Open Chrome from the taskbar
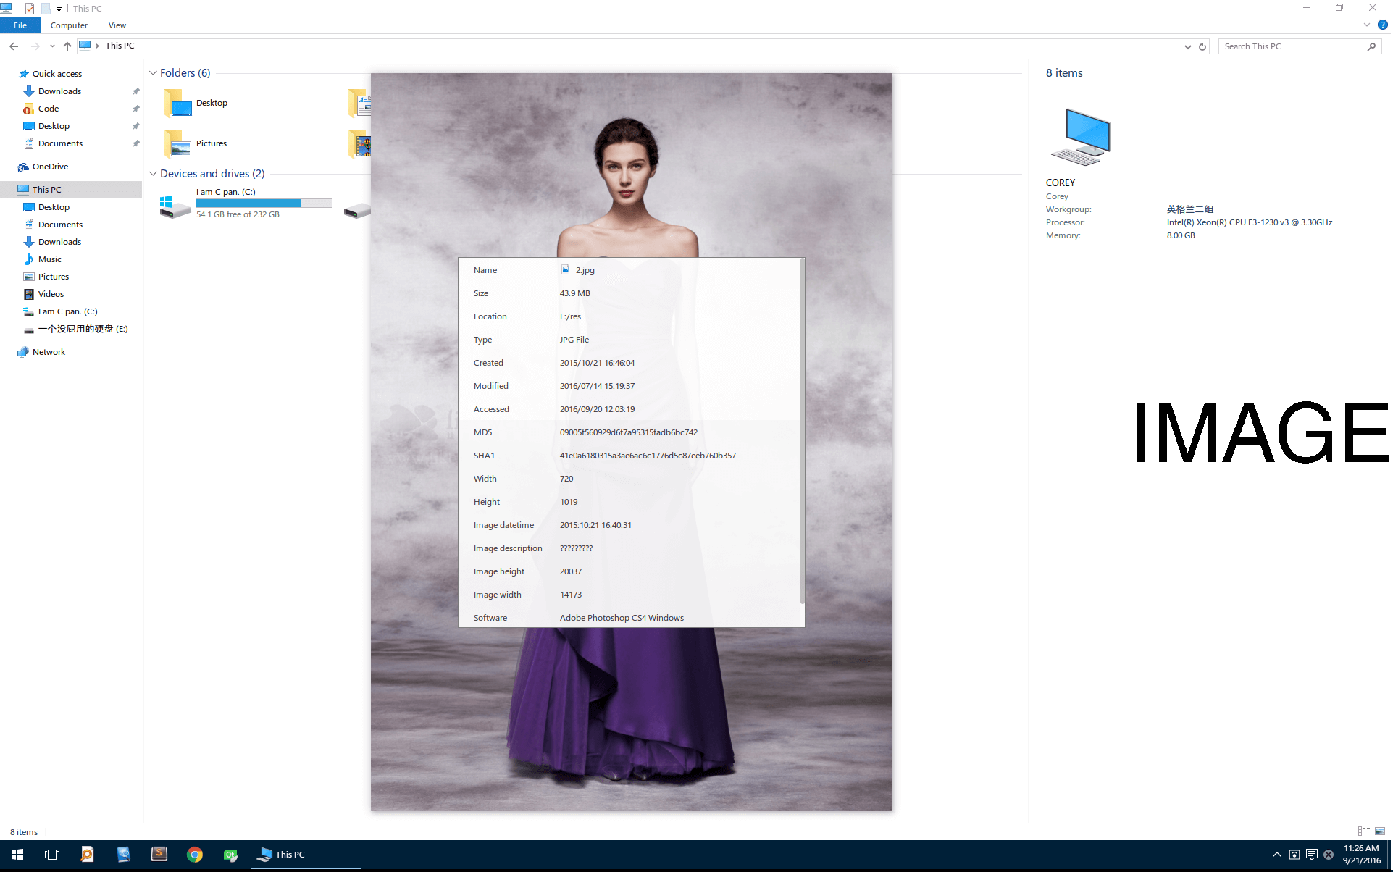This screenshot has width=1393, height=872. click(194, 855)
